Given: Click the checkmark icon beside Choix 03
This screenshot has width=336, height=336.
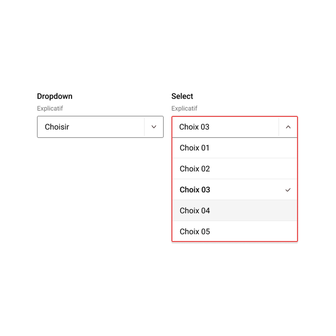Looking at the screenshot, I should click(x=288, y=190).
